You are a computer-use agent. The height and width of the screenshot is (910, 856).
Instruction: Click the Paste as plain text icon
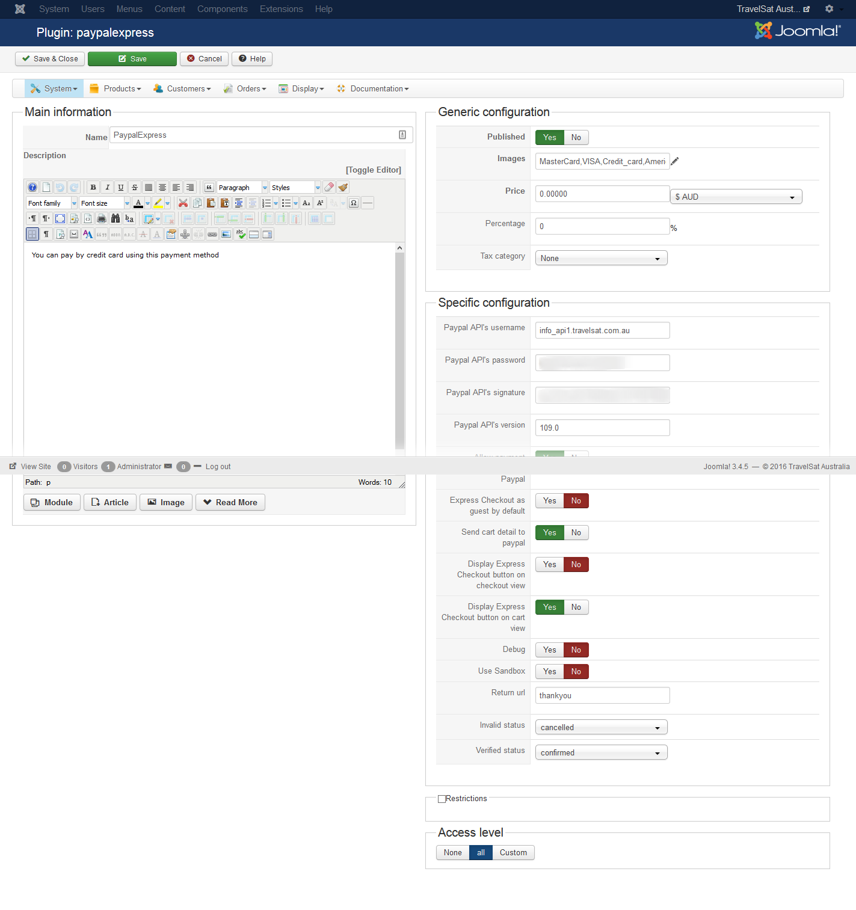tap(225, 203)
